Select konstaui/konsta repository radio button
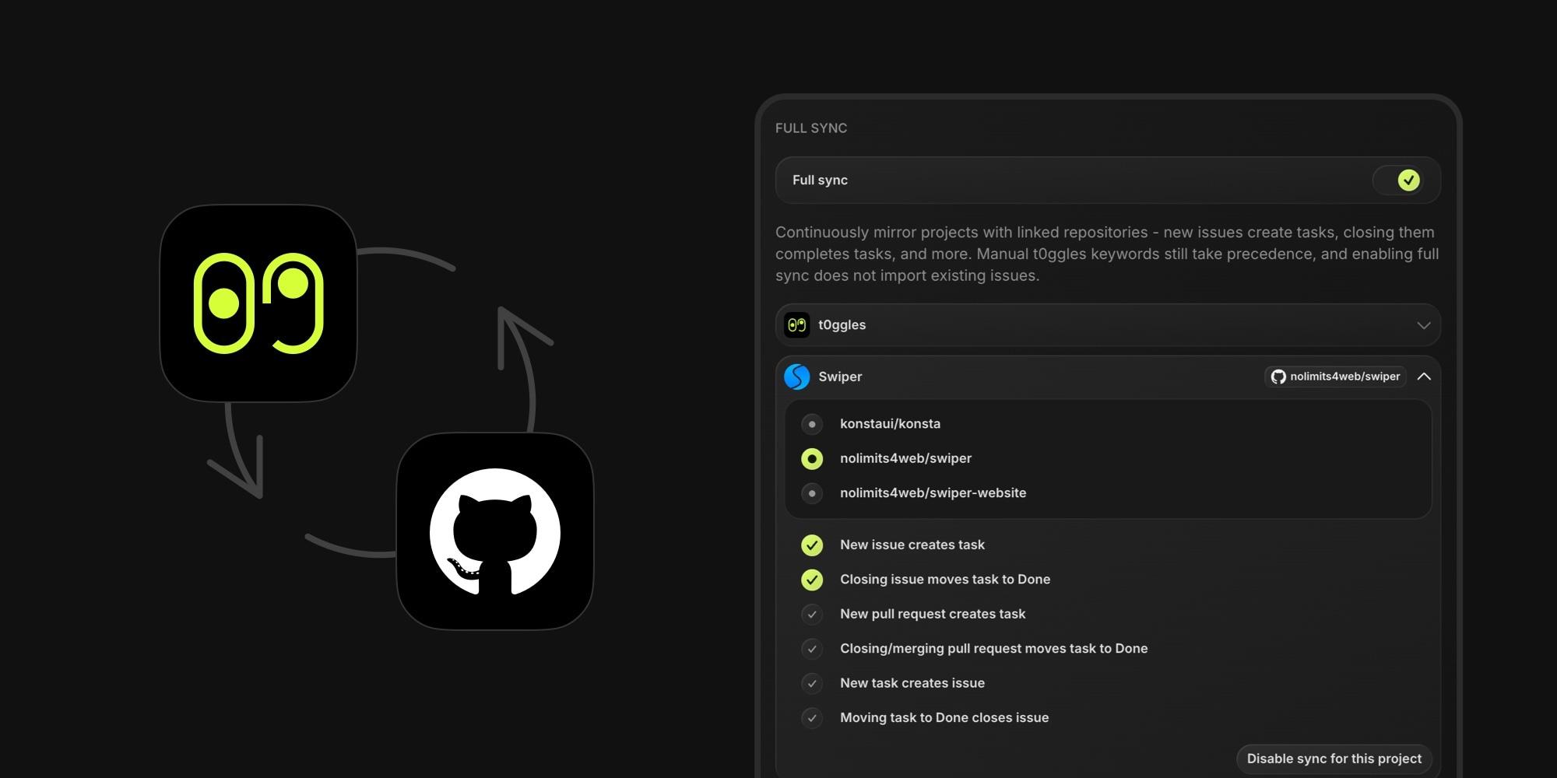This screenshot has width=1557, height=778. point(812,424)
